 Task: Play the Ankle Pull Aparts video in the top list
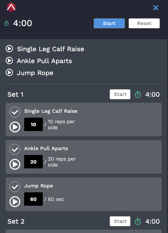[9, 60]
